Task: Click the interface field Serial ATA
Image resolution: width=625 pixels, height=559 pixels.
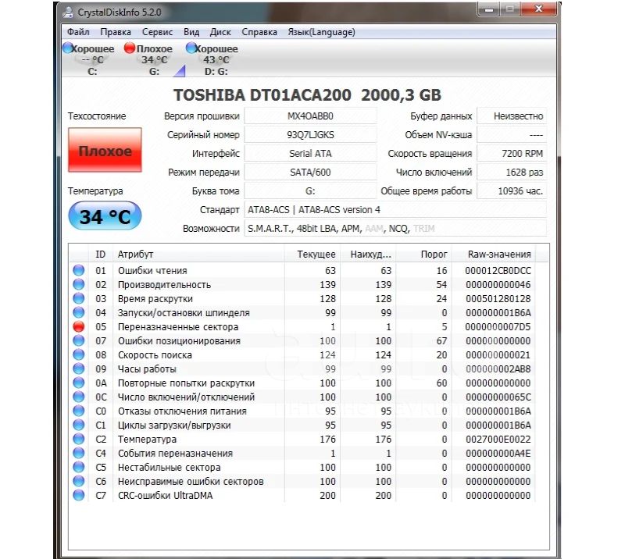Action: tap(310, 153)
